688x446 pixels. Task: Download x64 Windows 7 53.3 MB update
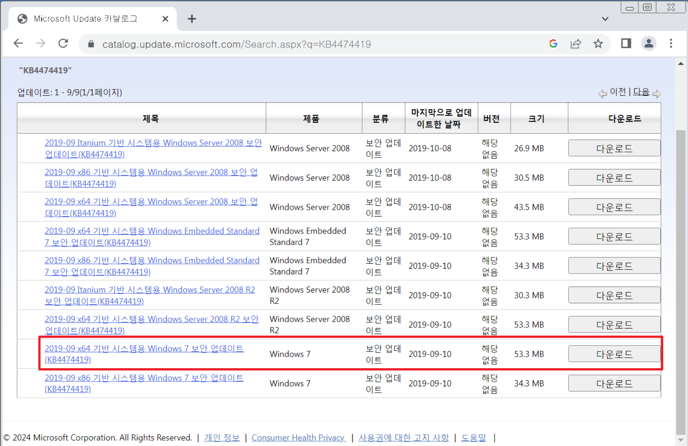coord(614,354)
